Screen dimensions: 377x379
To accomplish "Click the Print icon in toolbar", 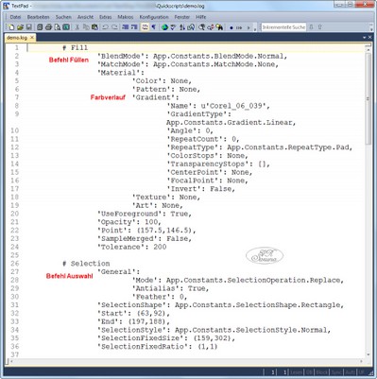I will click(48, 27).
